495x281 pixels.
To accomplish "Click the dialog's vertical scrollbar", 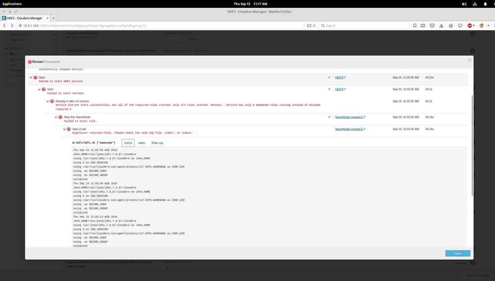I will coord(472,145).
